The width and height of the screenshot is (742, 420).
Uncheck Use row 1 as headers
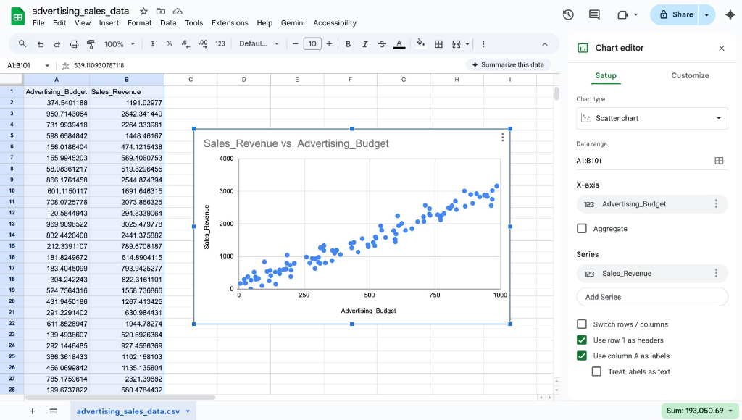[x=580, y=340]
